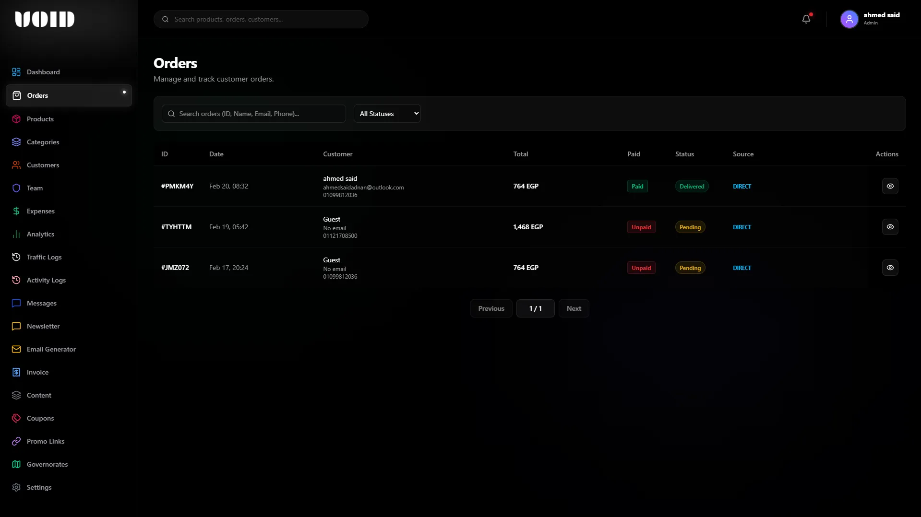
Task: Click the Customers people icon
Action: click(16, 165)
